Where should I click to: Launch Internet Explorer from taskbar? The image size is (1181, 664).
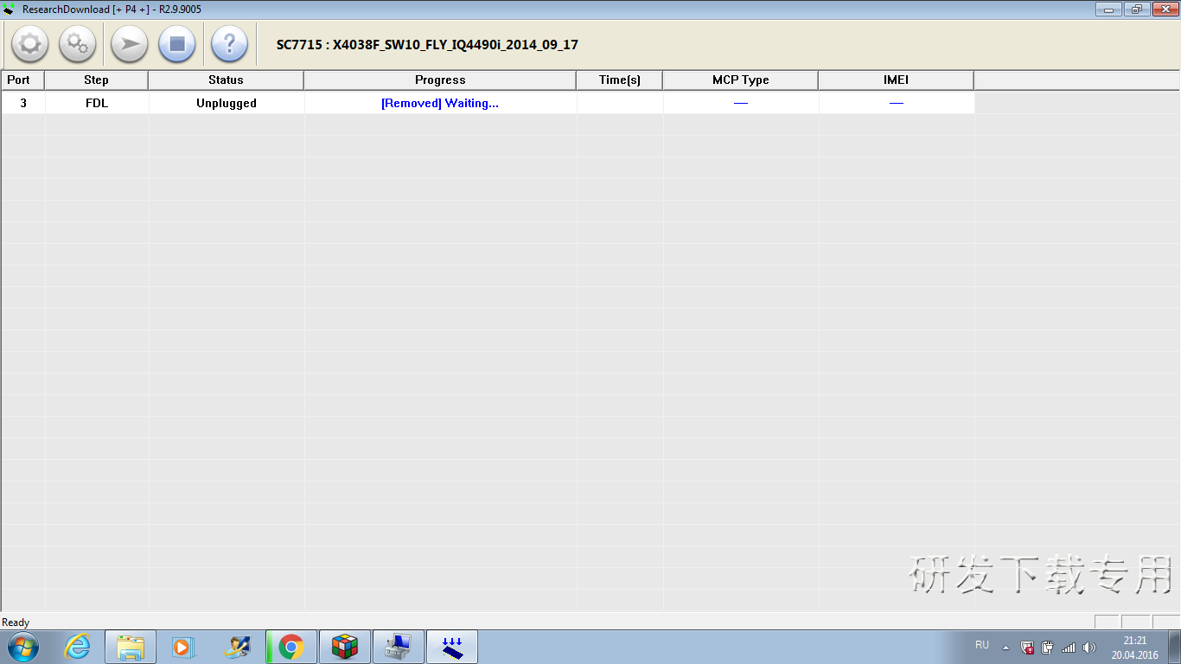tap(78, 647)
